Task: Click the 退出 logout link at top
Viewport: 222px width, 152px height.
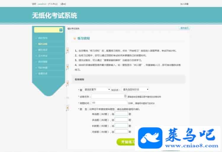Action: (63, 4)
